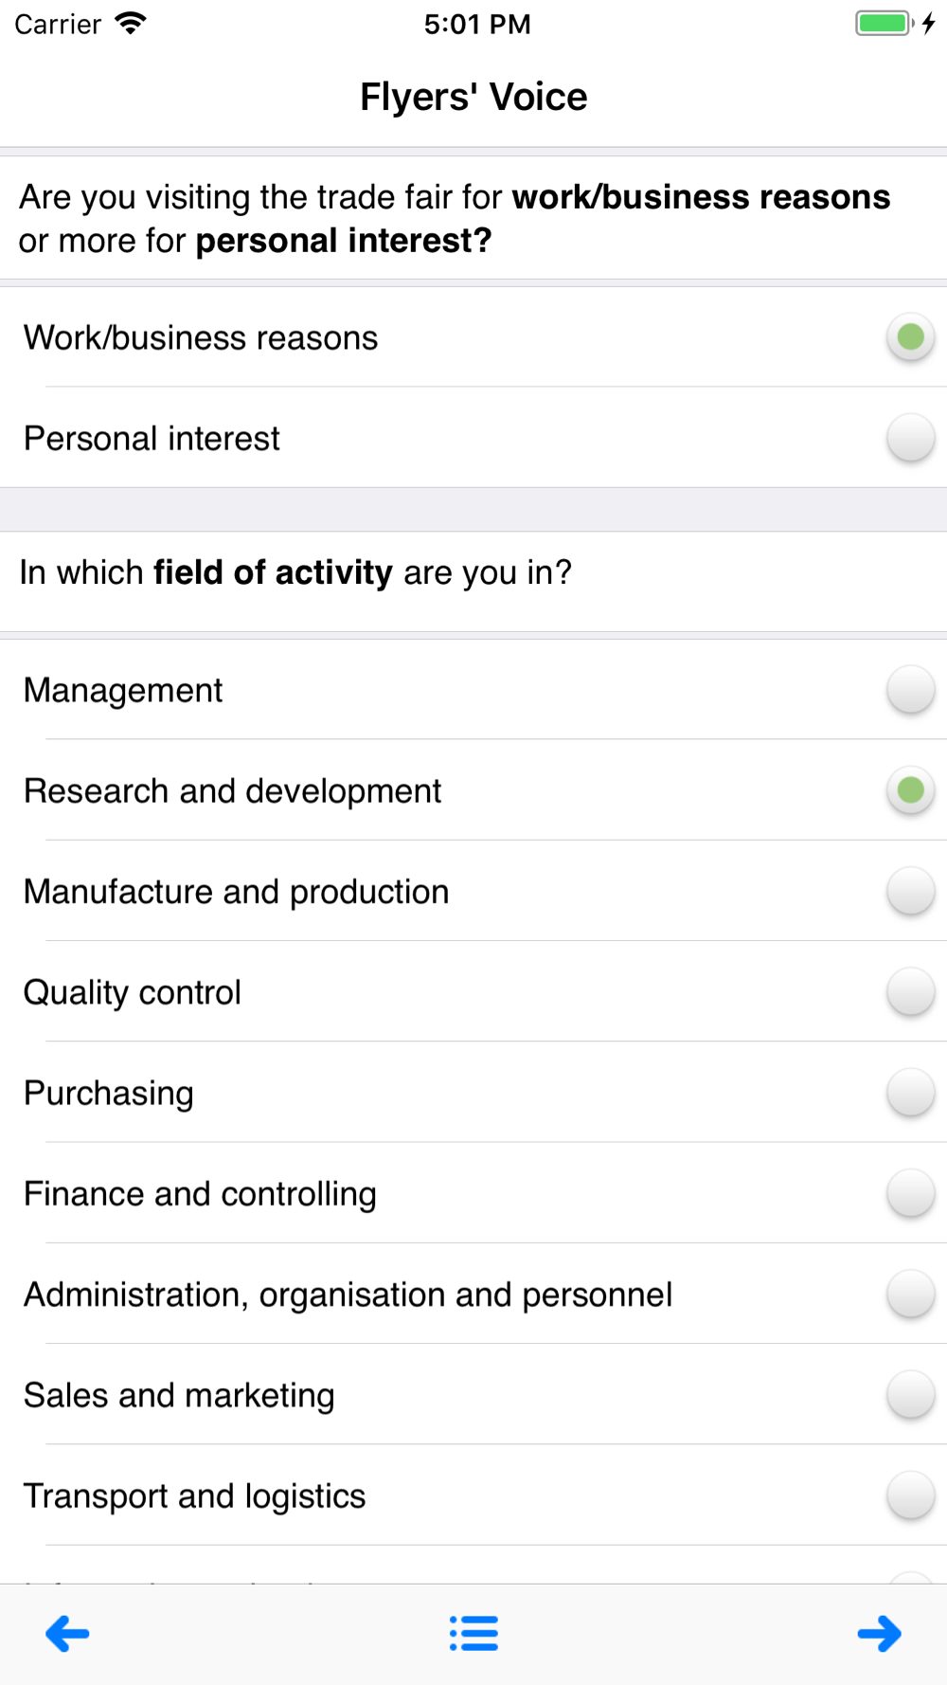Select Transport and logistics option

910,1495
